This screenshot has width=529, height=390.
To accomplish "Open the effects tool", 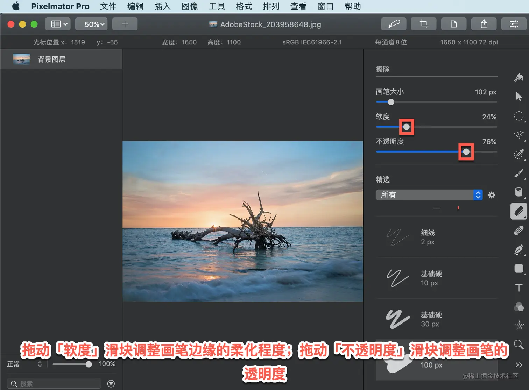I will 519,326.
